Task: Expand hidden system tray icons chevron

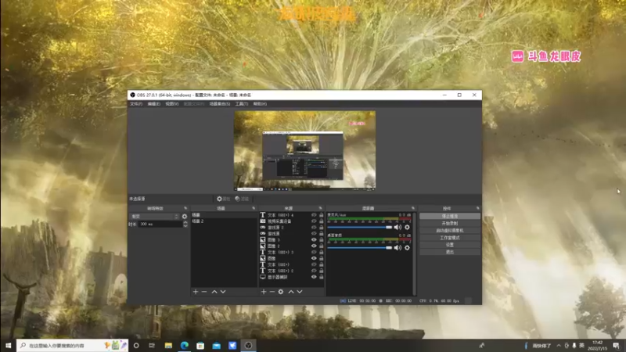Action: point(559,346)
